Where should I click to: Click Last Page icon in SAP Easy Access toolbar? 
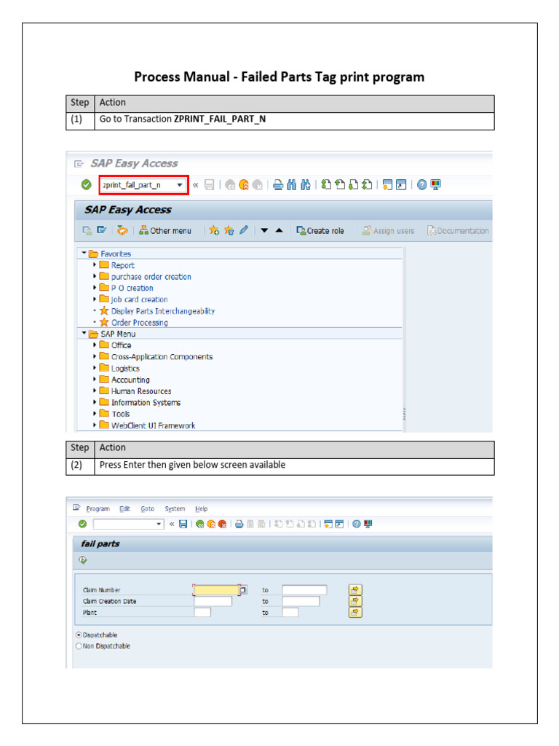click(x=367, y=184)
